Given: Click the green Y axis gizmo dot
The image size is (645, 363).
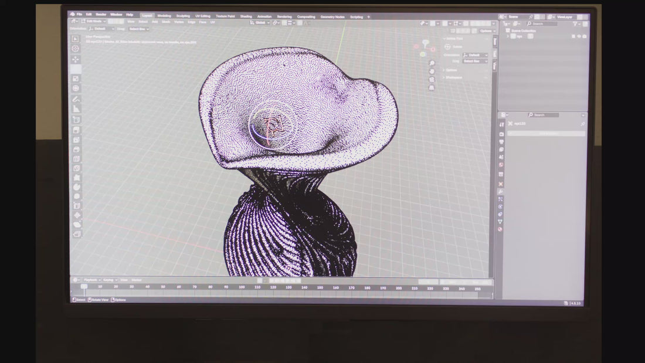Looking at the screenshot, I should (x=423, y=55).
